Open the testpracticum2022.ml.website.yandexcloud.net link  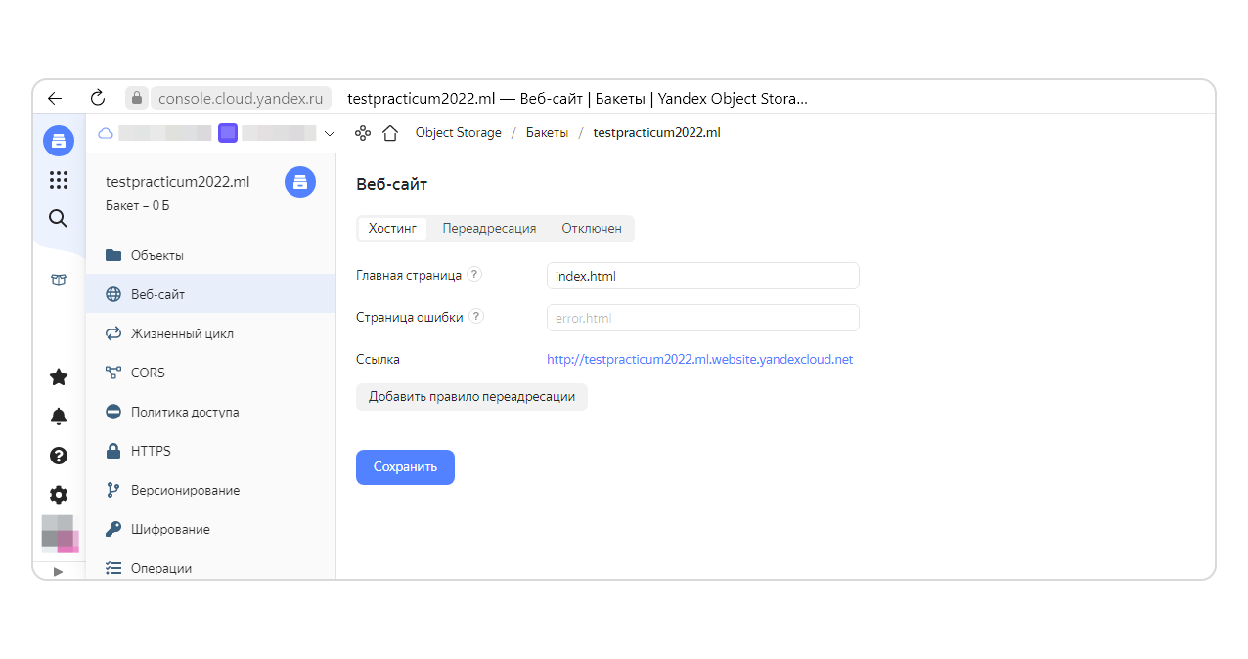(x=699, y=359)
